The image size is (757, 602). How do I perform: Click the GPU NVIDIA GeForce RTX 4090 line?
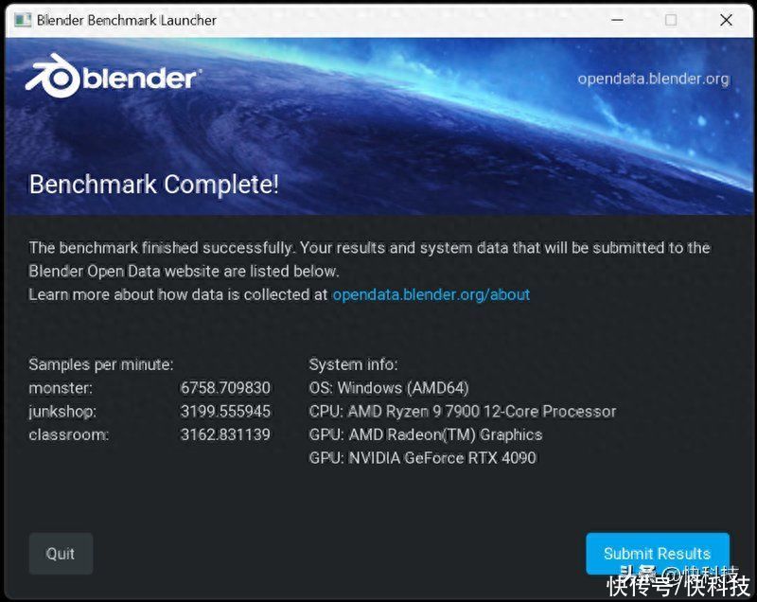(x=422, y=458)
